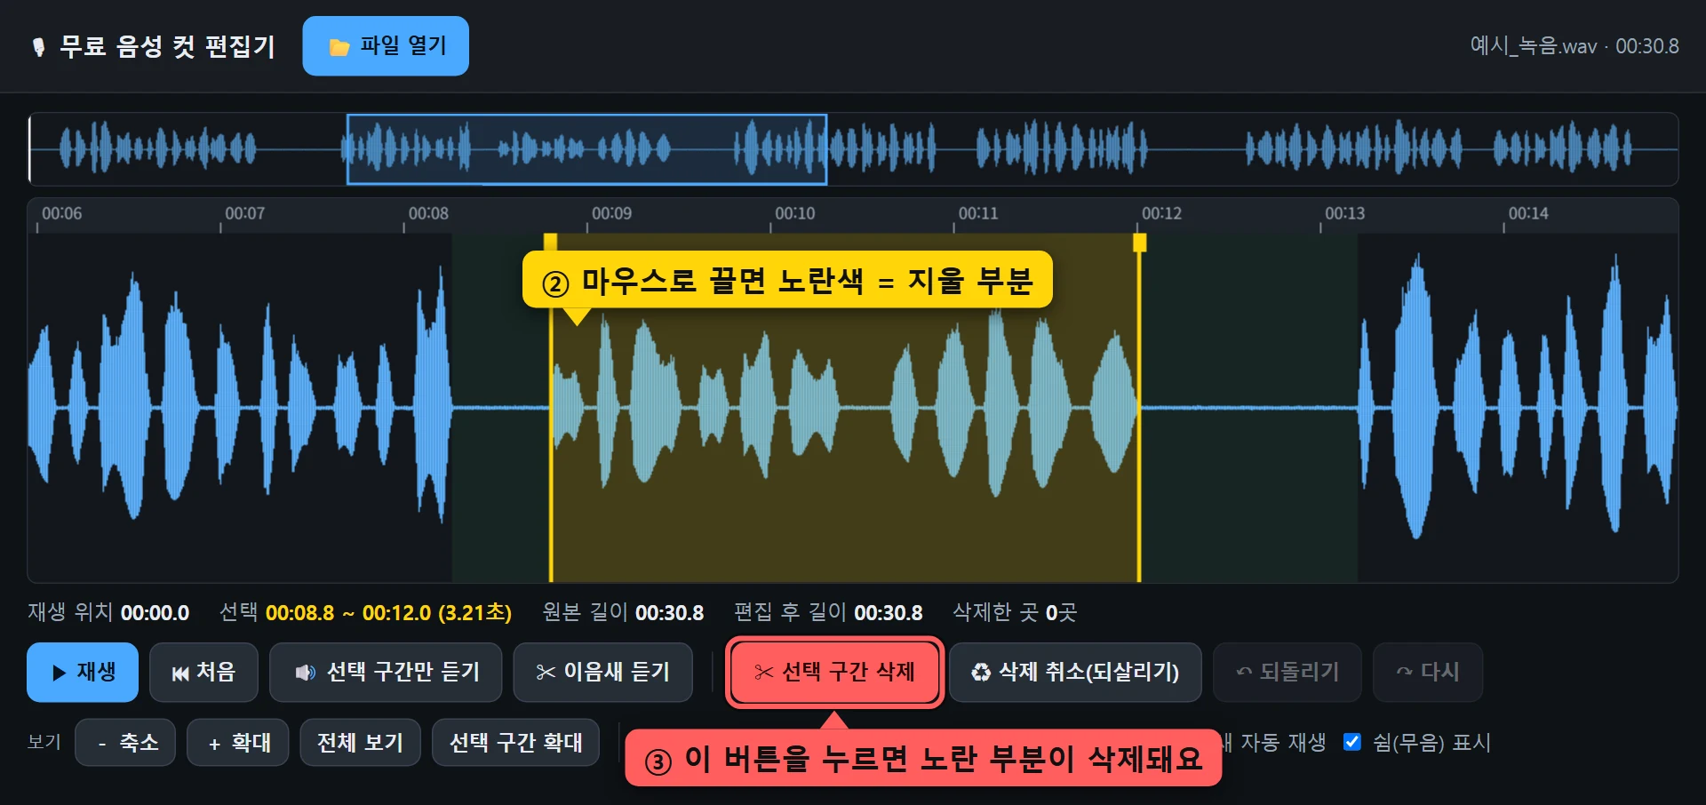The height and width of the screenshot is (805, 1706).
Task: Click the 다시 redo button
Action: tap(1428, 672)
